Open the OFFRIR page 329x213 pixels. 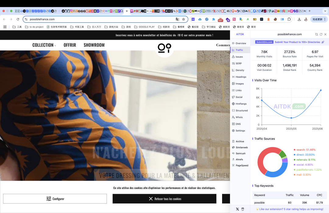[70, 45]
